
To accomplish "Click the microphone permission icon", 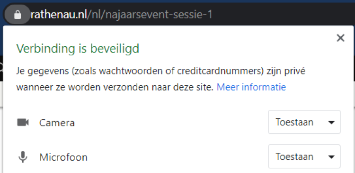I will 23,157.
